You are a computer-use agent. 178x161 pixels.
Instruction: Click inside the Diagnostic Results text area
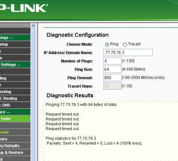[111, 131]
